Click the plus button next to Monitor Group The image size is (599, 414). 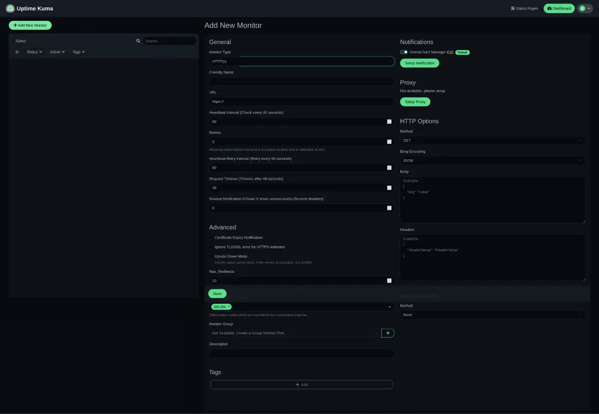tap(387, 333)
